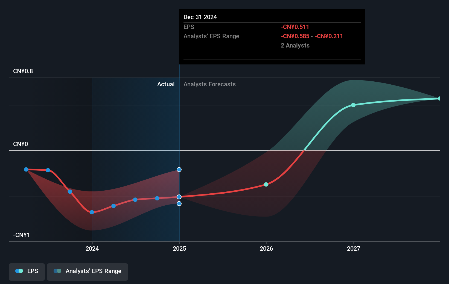The width and height of the screenshot is (449, 284).
Task: Select the lowest EPS point at 2024
Action: click(92, 212)
